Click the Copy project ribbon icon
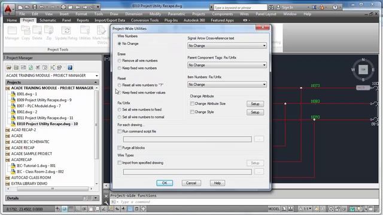The height and width of the screenshot is (215, 383). [25, 33]
